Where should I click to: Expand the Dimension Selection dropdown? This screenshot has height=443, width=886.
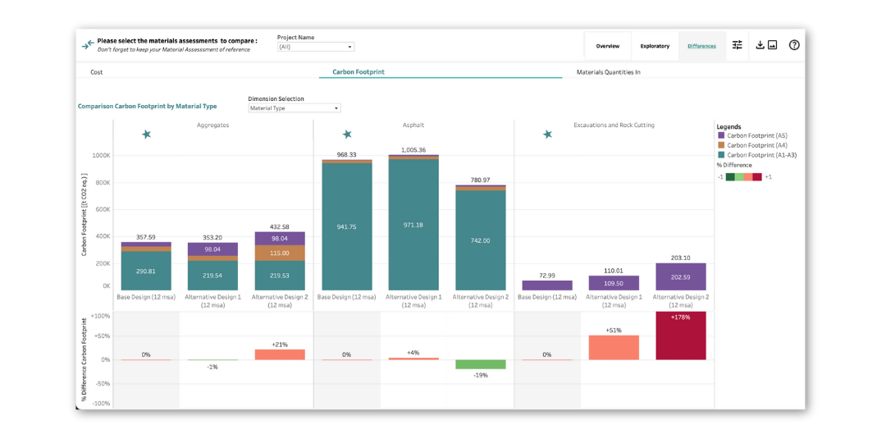coord(295,108)
